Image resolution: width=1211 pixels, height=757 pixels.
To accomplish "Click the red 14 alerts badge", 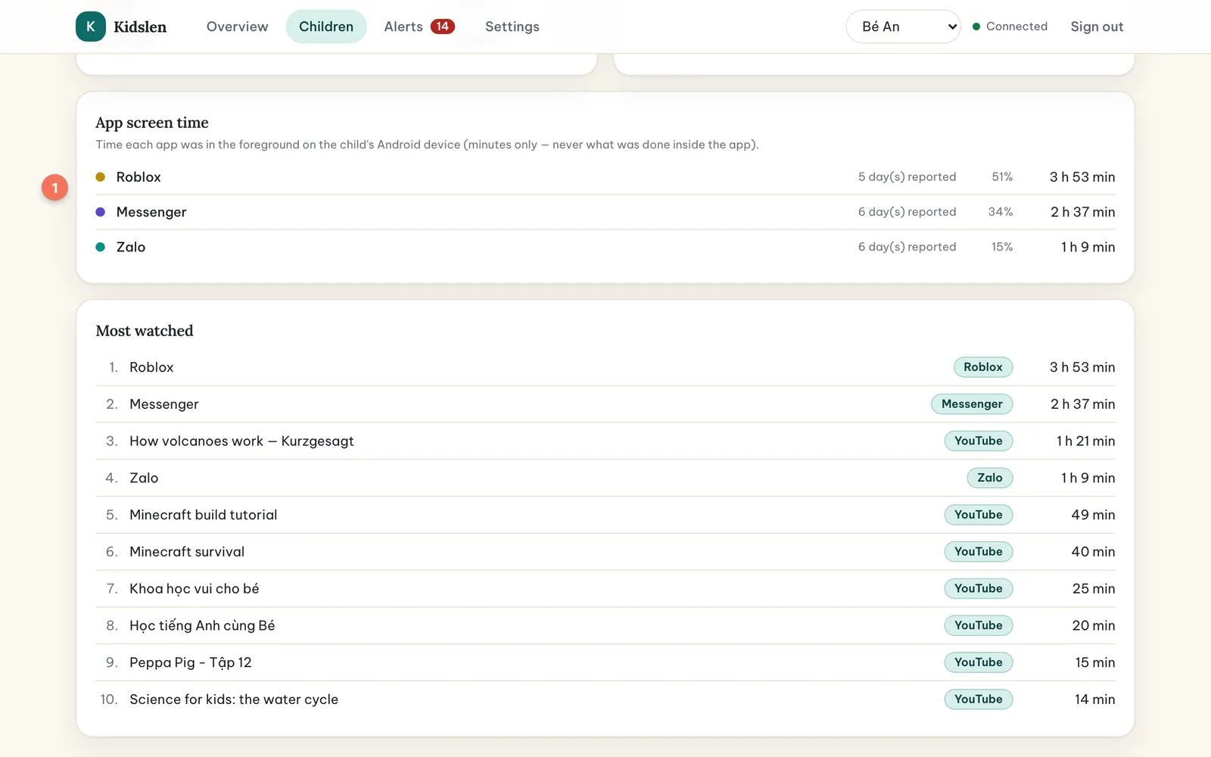I will click(443, 26).
